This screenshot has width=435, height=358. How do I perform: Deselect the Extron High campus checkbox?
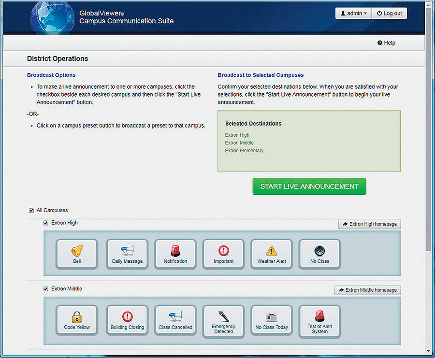pos(46,223)
